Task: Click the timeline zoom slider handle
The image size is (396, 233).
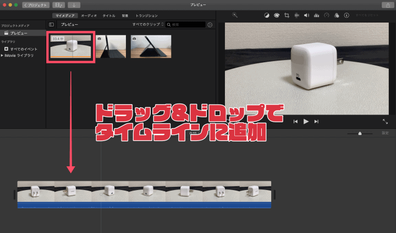Action: 360,133
